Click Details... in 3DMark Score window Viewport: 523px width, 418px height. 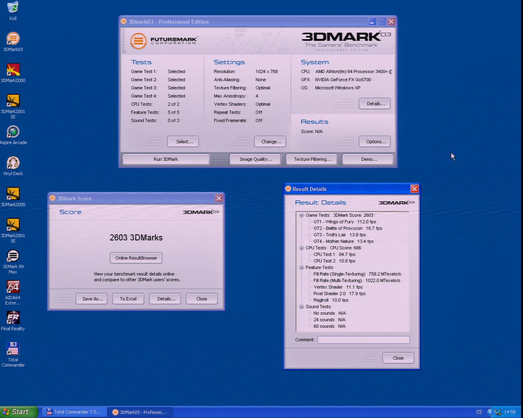[165, 299]
